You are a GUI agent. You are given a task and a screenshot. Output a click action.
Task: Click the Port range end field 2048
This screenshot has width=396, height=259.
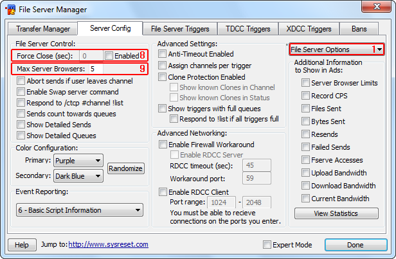point(256,202)
